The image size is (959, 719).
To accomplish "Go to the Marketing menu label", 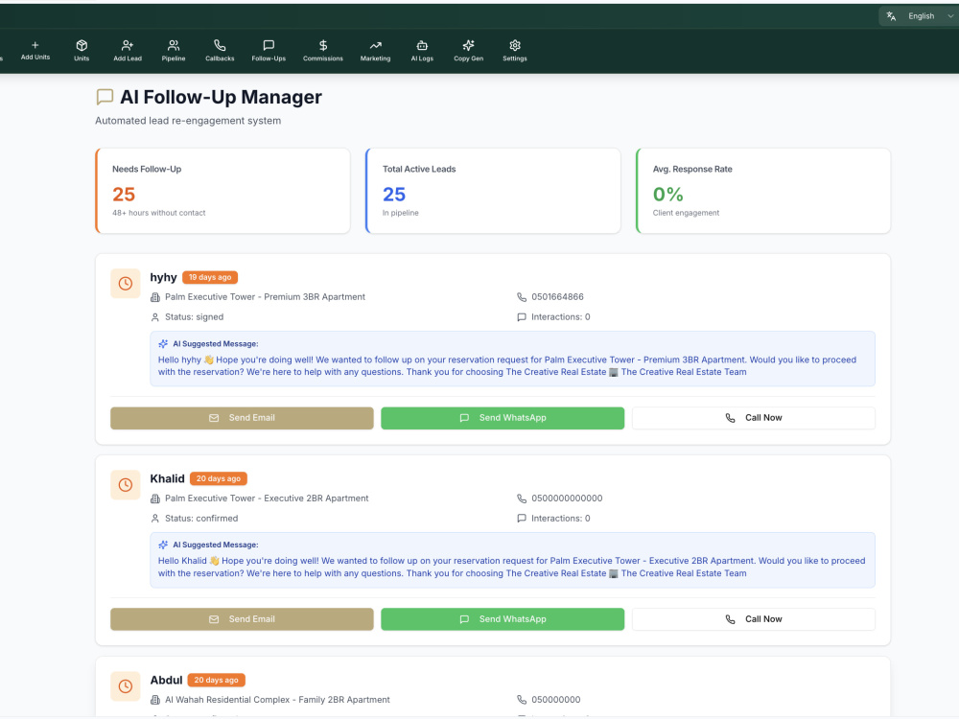I will coord(376,58).
